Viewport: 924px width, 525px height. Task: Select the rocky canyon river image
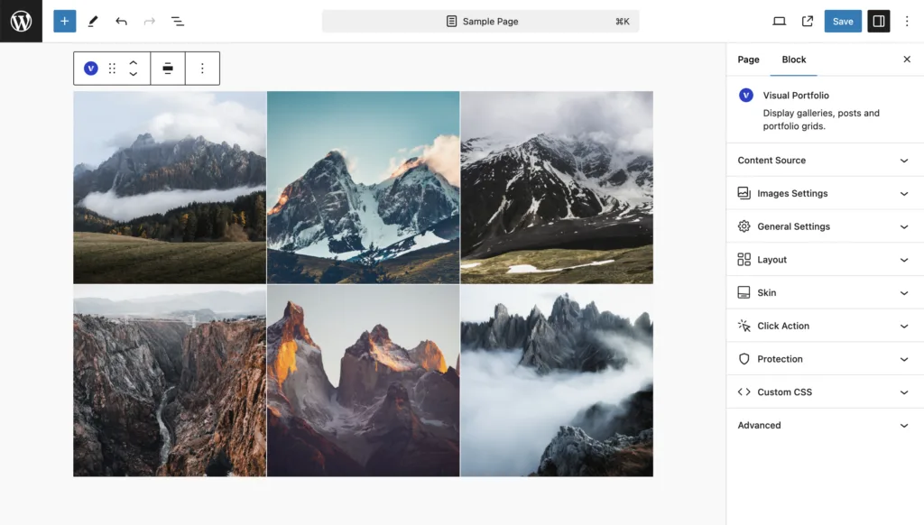tap(170, 381)
